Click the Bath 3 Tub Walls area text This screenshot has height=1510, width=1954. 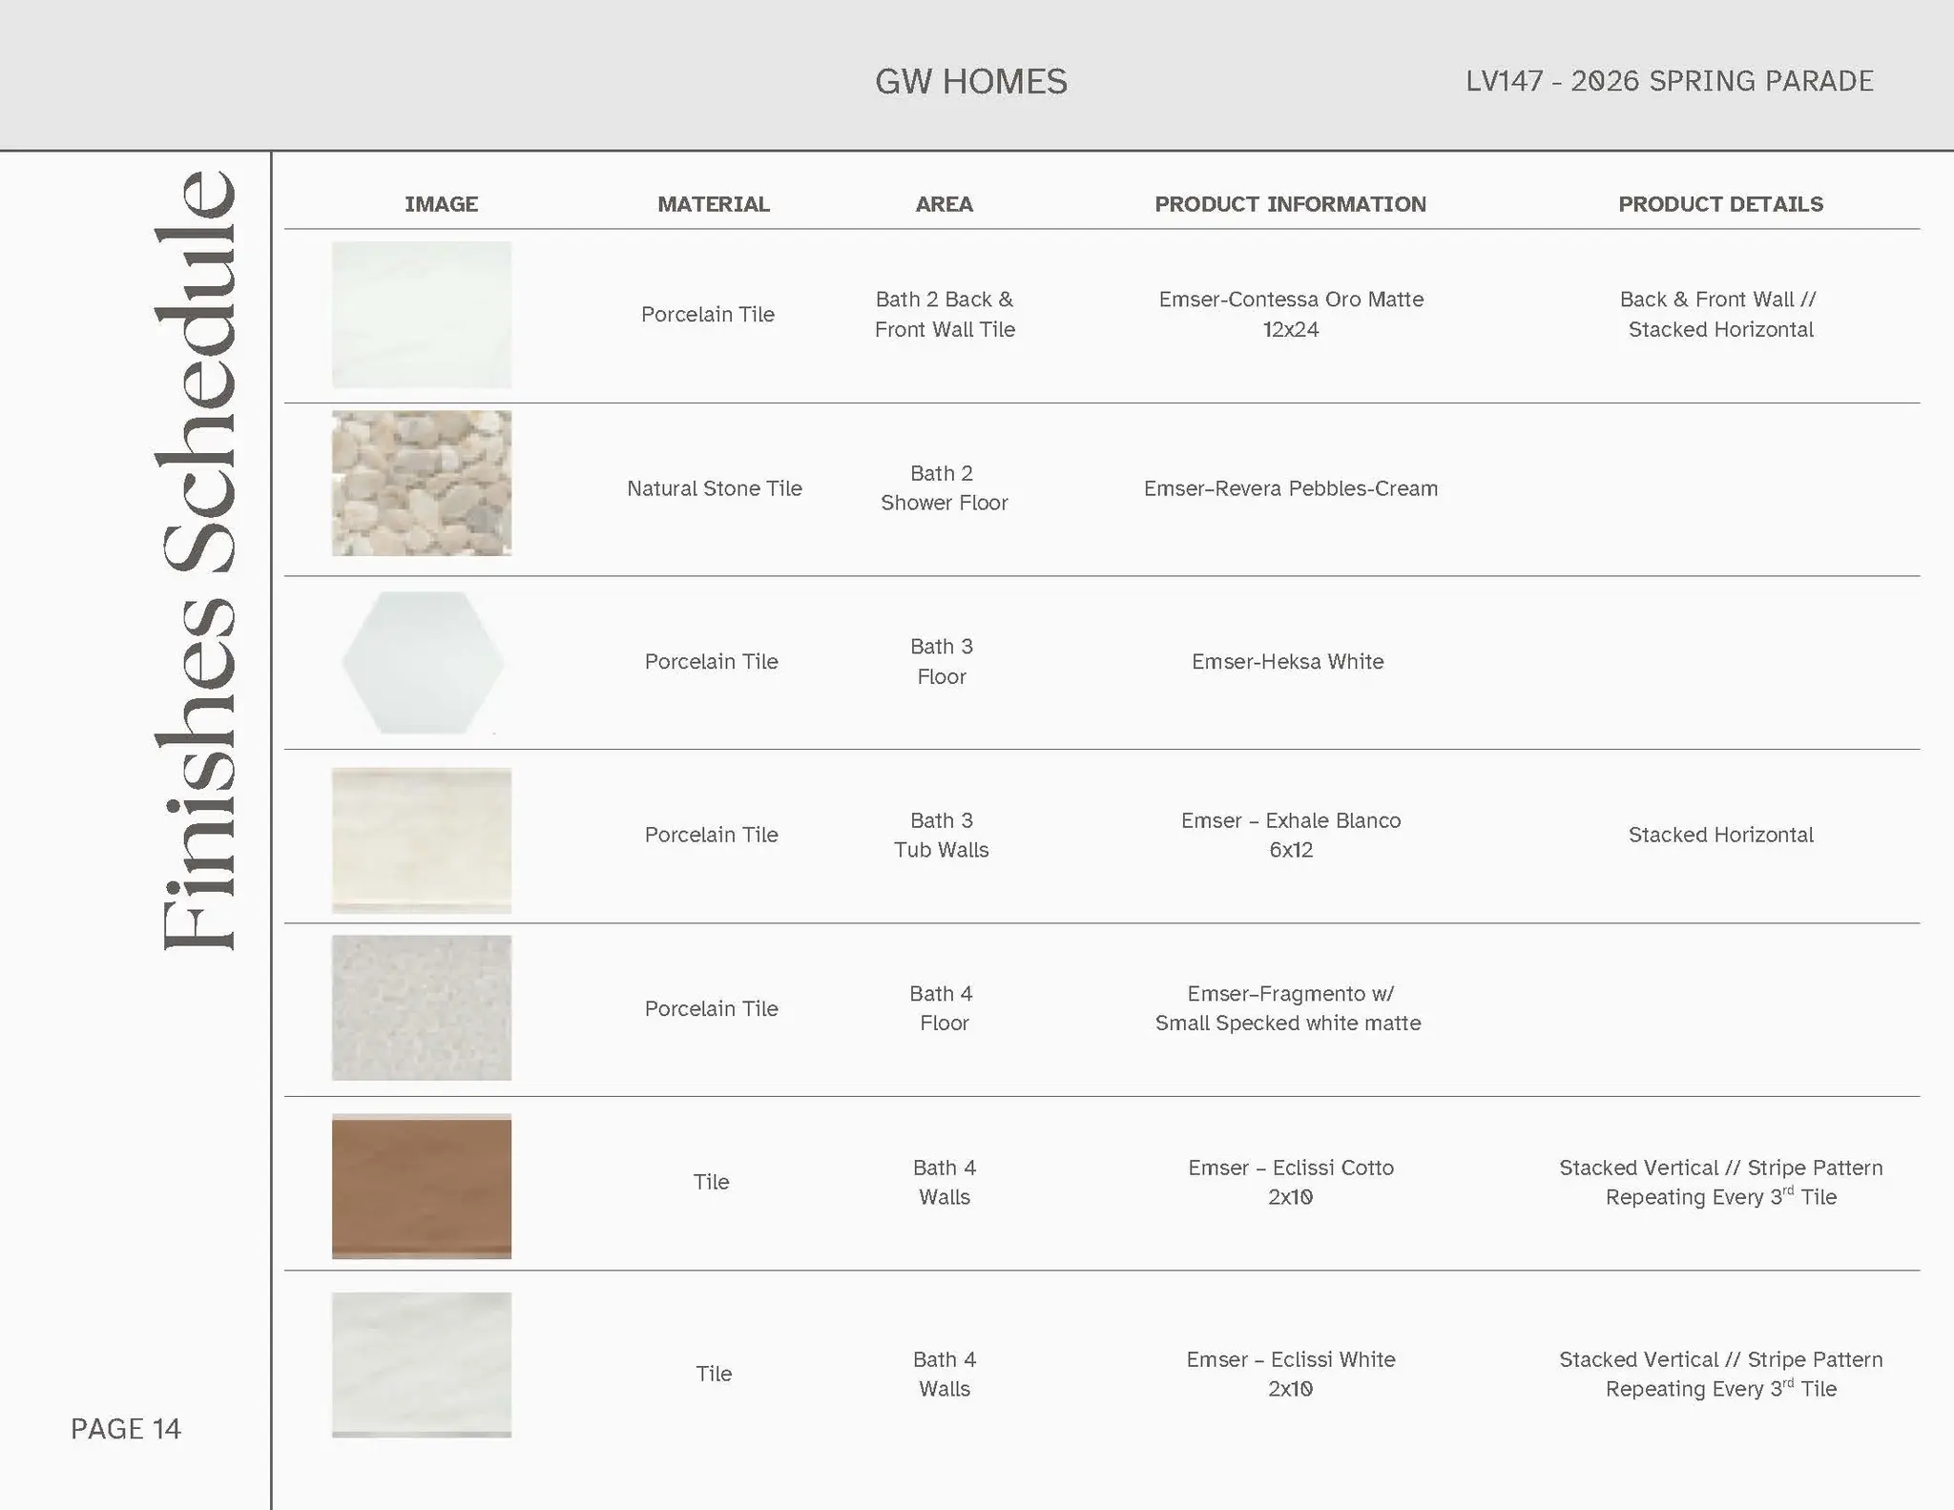941,835
